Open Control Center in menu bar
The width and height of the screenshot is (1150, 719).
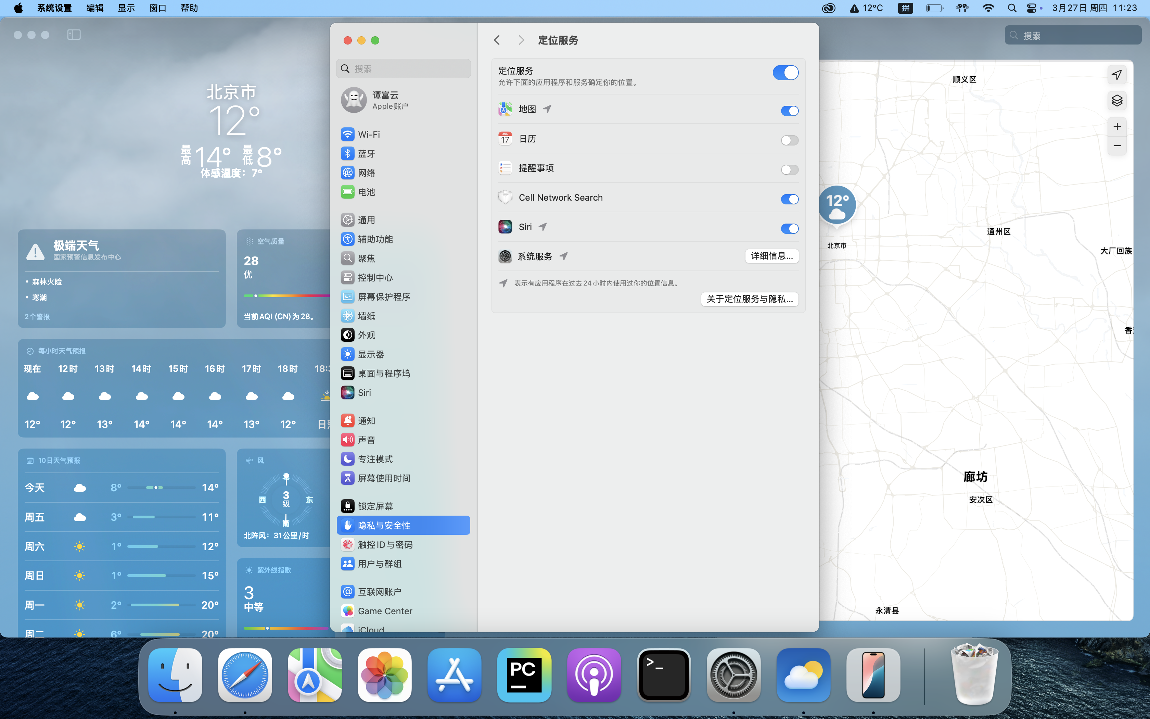[x=1031, y=8]
